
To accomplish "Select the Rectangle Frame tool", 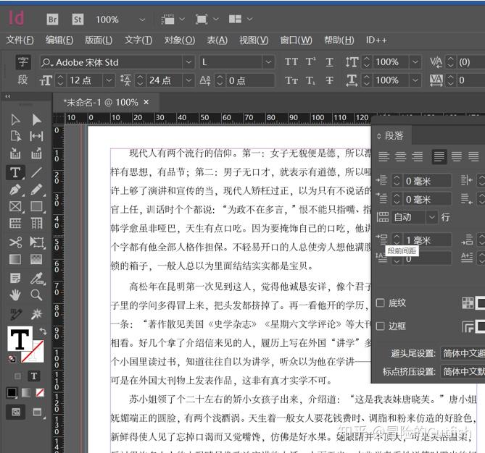I will click(15, 206).
